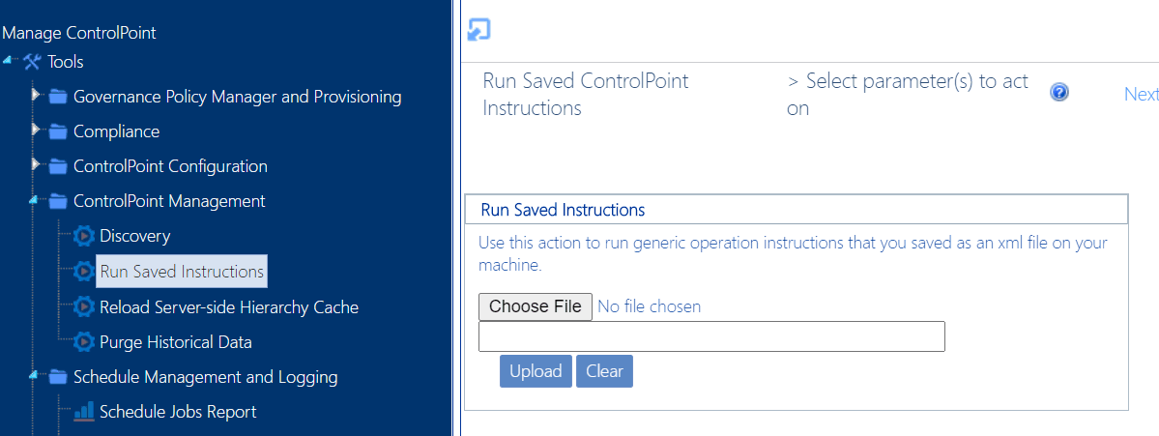
Task: Click the Reload Server-side Hierarchy Cache icon
Action: [x=83, y=307]
